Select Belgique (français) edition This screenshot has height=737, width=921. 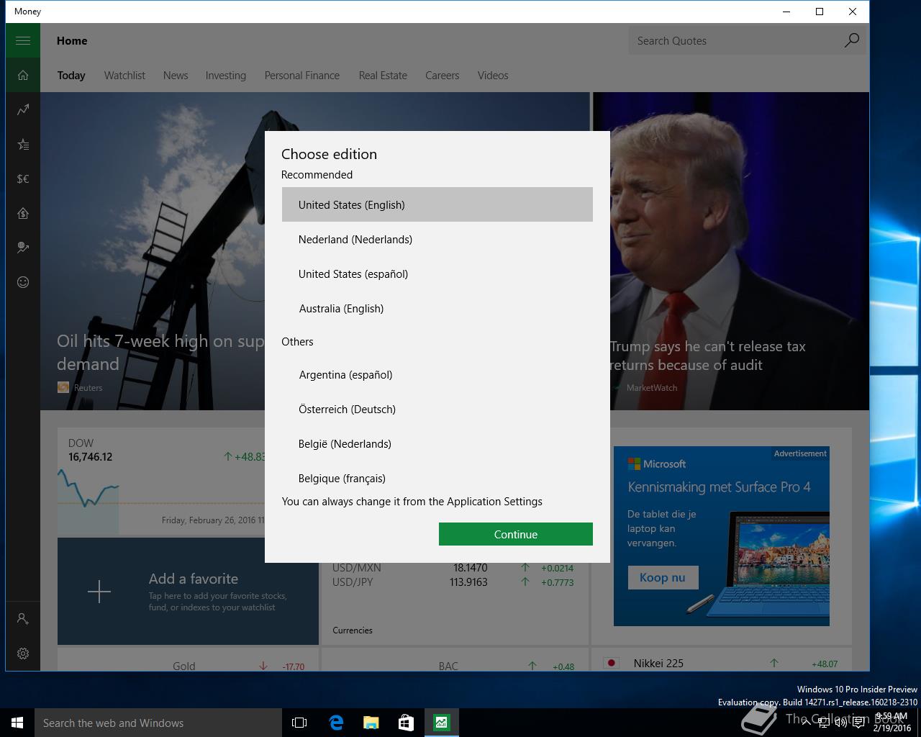tap(437, 478)
